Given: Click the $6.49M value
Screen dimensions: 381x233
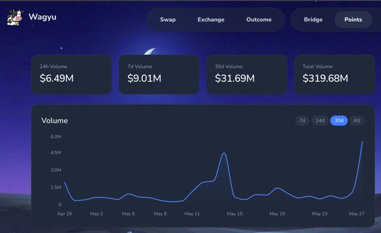Looking at the screenshot, I should [57, 78].
